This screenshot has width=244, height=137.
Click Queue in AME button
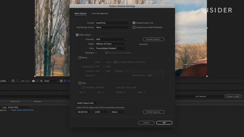233,96
